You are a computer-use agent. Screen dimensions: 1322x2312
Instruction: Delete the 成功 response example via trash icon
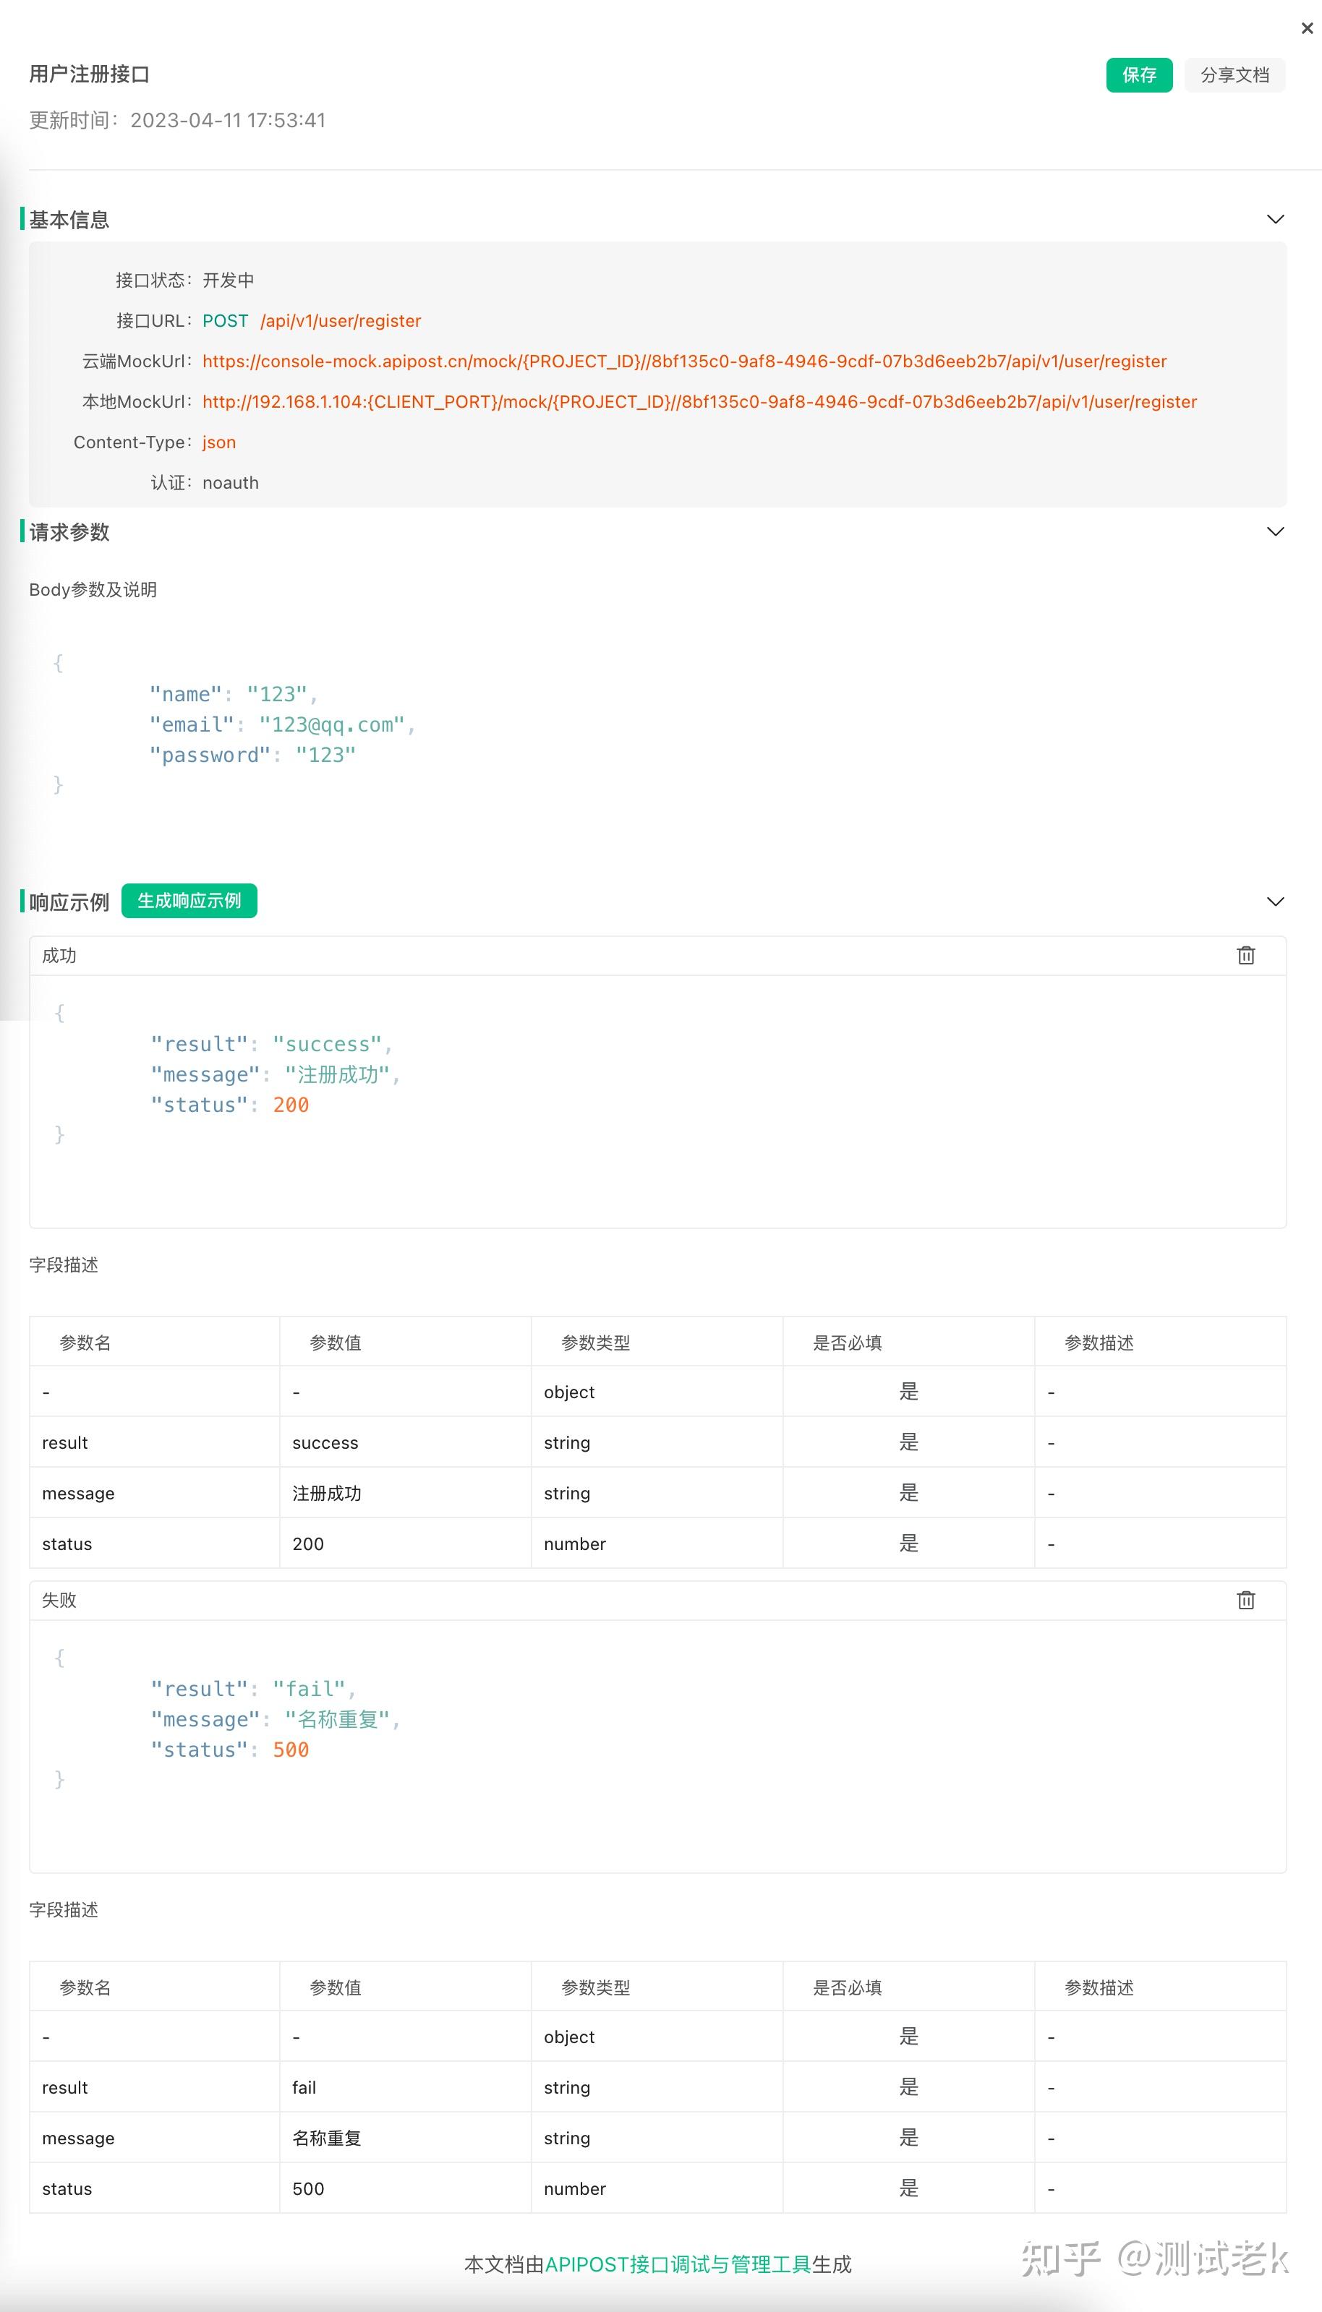pyautogui.click(x=1246, y=954)
